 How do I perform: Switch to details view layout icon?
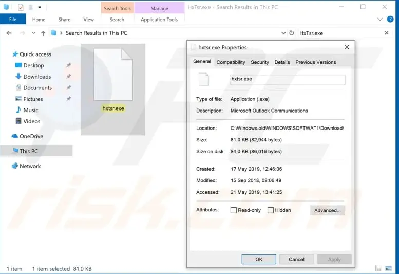[378, 268]
